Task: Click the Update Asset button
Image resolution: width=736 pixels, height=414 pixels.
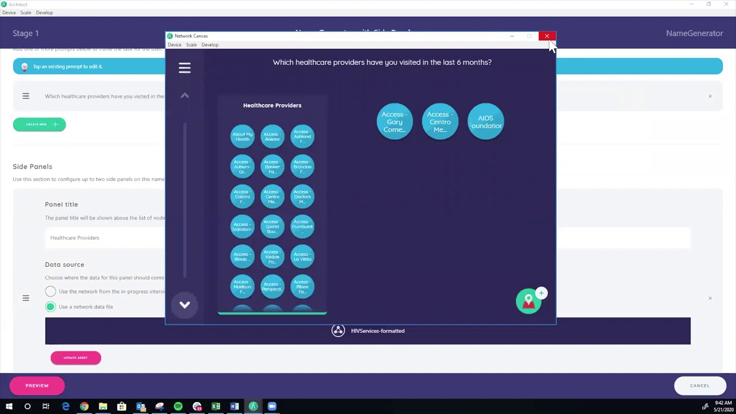Action: pyautogui.click(x=76, y=358)
